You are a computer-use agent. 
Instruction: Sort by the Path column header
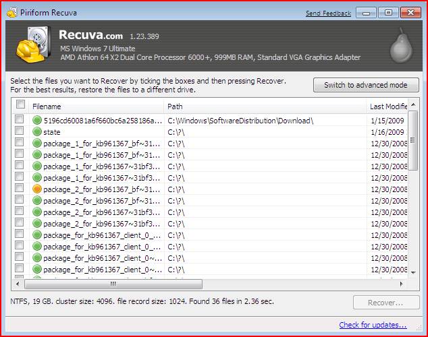(x=265, y=106)
